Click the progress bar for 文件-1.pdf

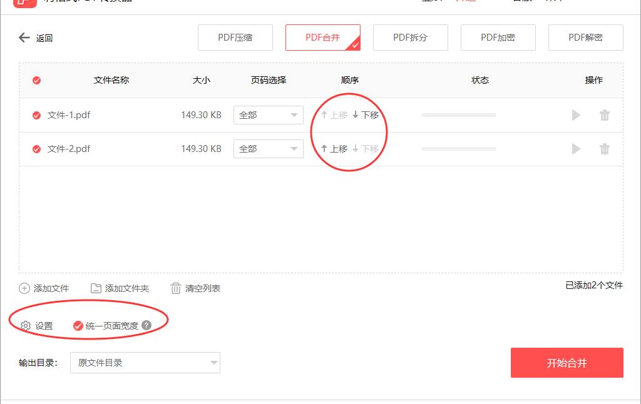tap(459, 115)
